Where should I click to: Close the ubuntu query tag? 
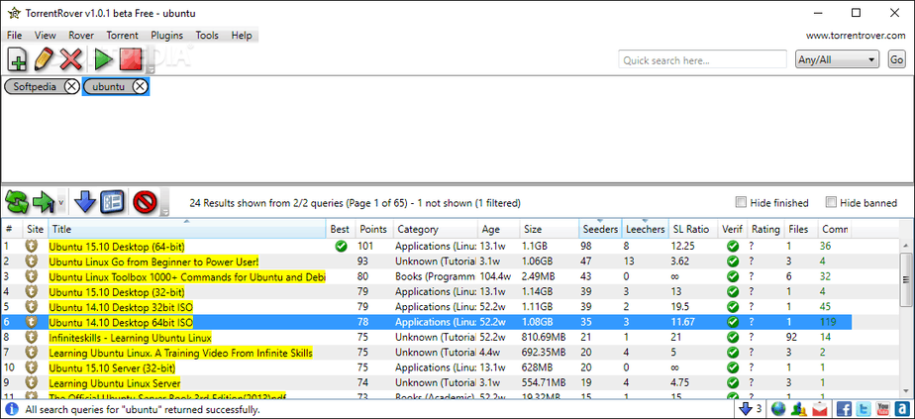point(140,86)
